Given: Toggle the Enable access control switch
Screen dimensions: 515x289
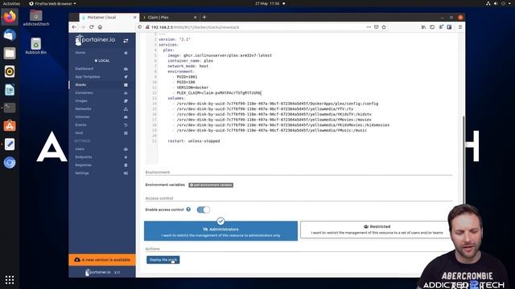Looking at the screenshot, I should [204, 210].
